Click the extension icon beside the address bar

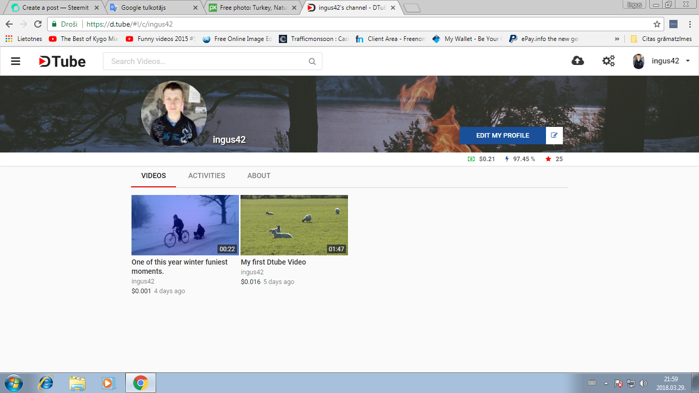click(x=673, y=24)
